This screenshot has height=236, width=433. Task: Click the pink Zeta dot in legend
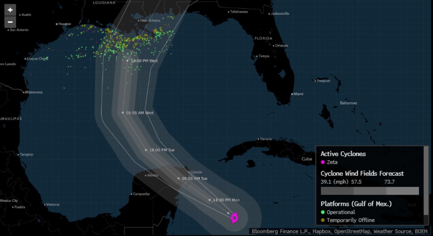tap(323, 162)
